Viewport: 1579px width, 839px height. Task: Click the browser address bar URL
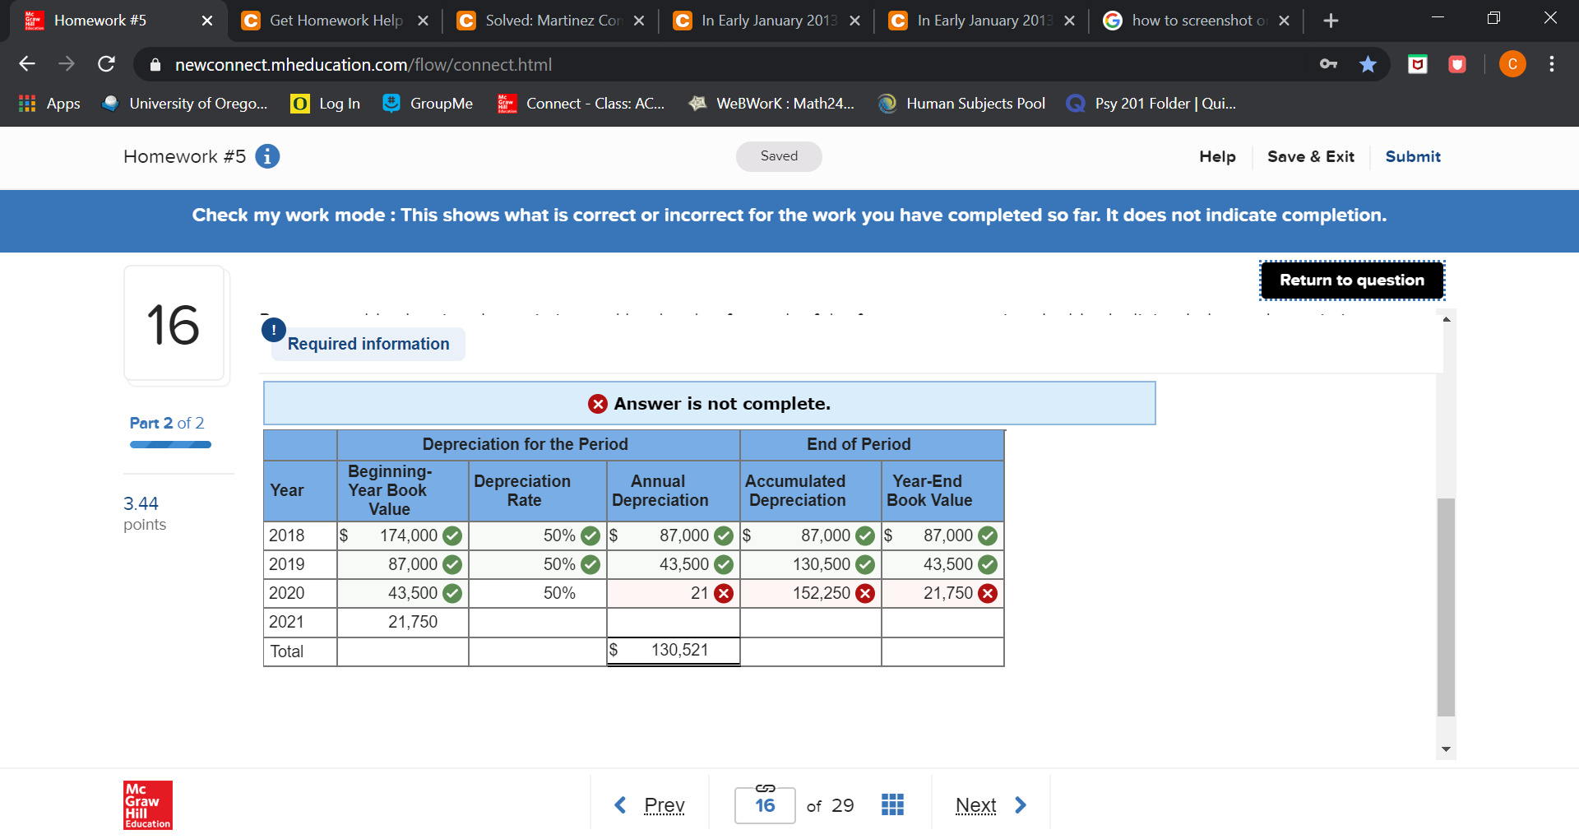tap(363, 64)
